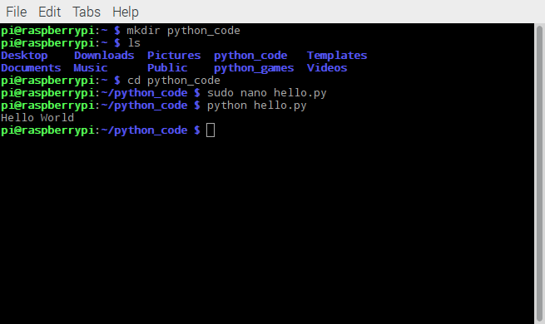Click the terminal scrollbar thumb
Image resolution: width=545 pixels, height=324 pixels.
click(x=539, y=174)
